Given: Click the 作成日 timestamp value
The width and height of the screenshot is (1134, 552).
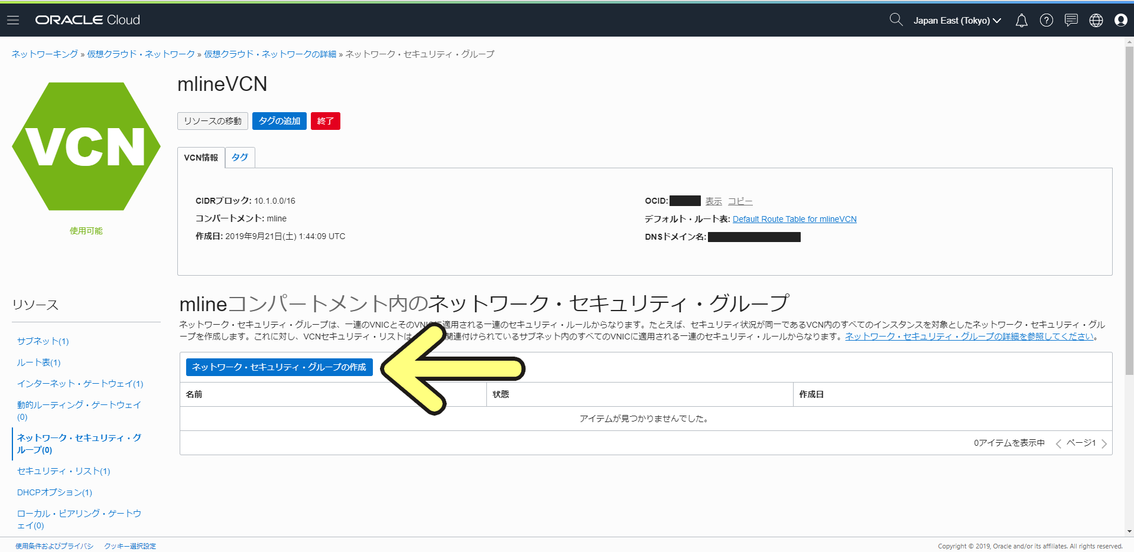Looking at the screenshot, I should point(285,236).
